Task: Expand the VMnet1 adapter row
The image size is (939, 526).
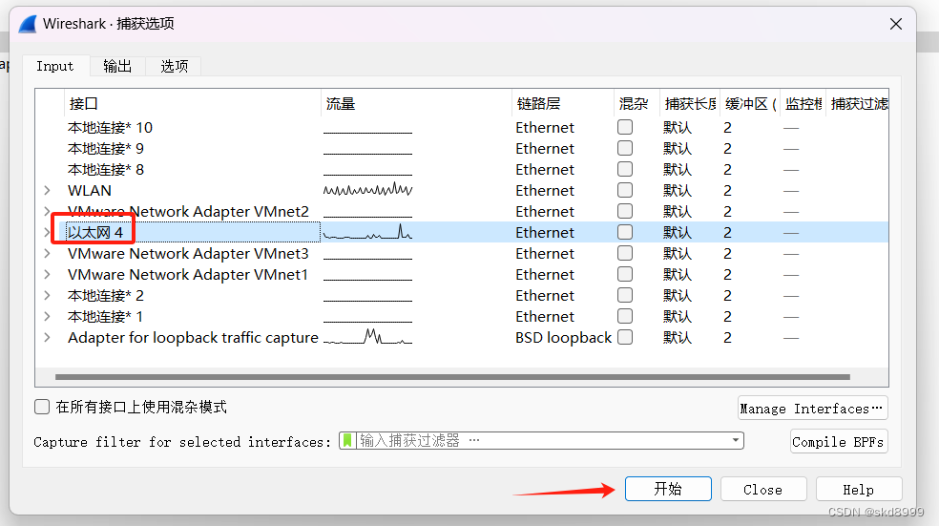Action: pyautogui.click(x=47, y=274)
